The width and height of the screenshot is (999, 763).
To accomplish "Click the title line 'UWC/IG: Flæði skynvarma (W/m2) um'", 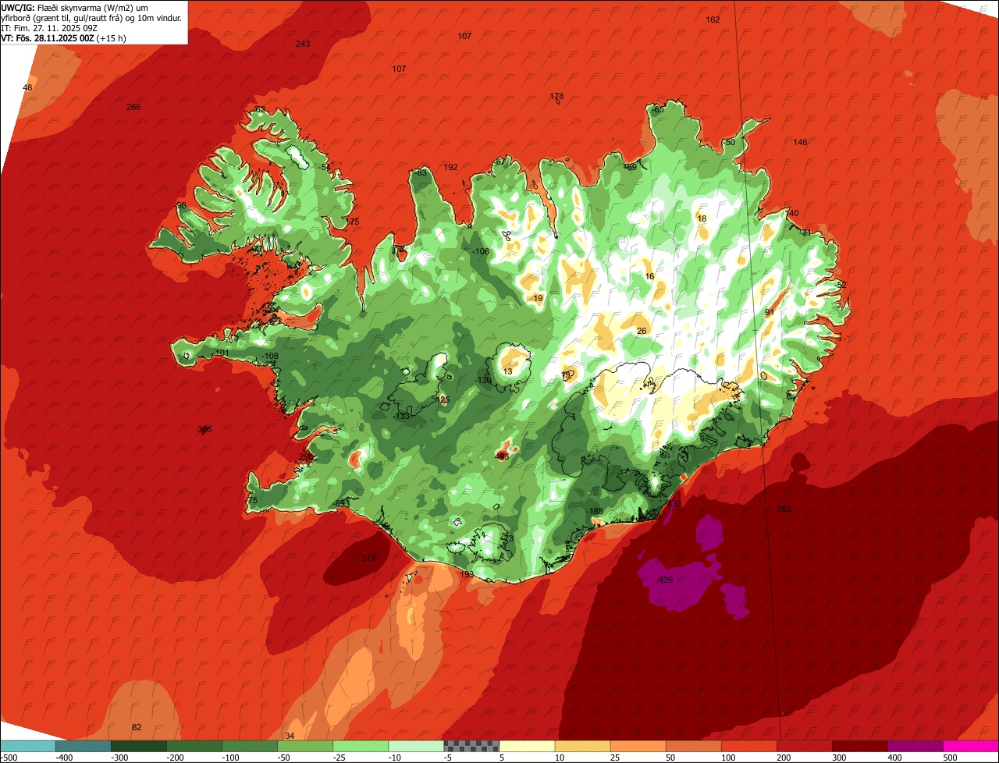I will (x=75, y=7).
